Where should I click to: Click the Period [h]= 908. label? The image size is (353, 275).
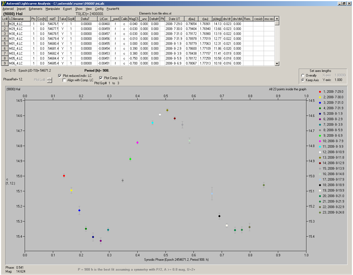[x=97, y=71]
